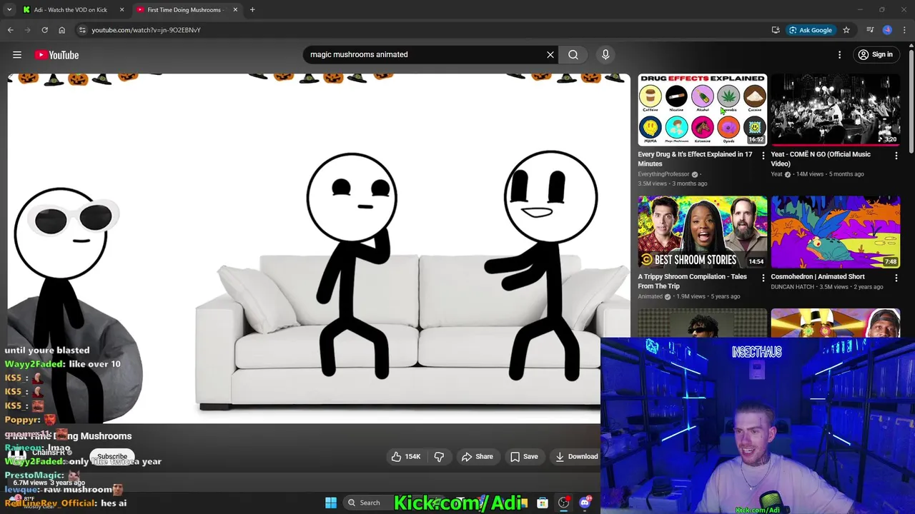This screenshot has height=514, width=915.
Task: Download the video
Action: pyautogui.click(x=576, y=456)
